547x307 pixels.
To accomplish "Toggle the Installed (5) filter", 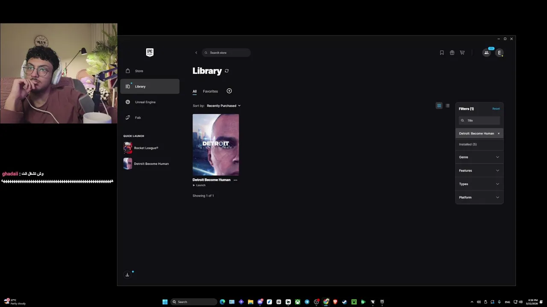I will (479, 145).
